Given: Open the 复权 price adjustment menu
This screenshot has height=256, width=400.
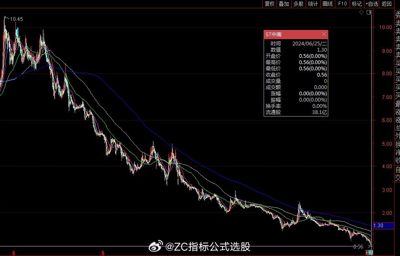Looking at the screenshot, I should click(x=269, y=4).
